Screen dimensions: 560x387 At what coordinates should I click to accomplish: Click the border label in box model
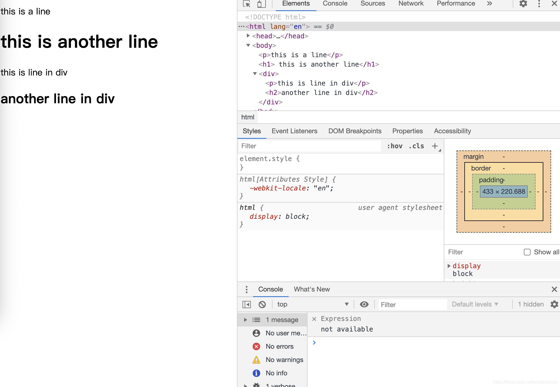click(481, 168)
